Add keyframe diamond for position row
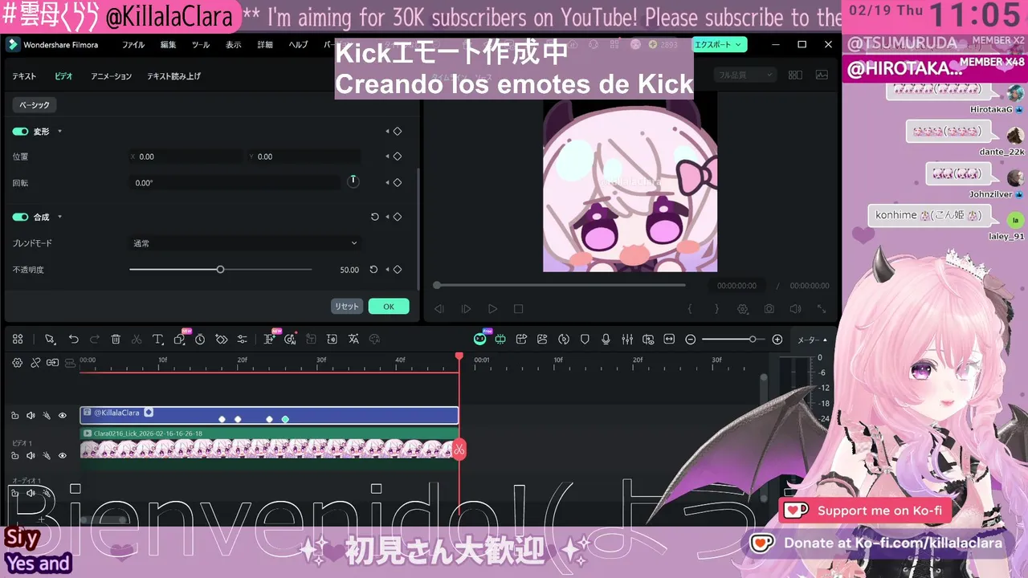The height and width of the screenshot is (578, 1028). coord(397,157)
